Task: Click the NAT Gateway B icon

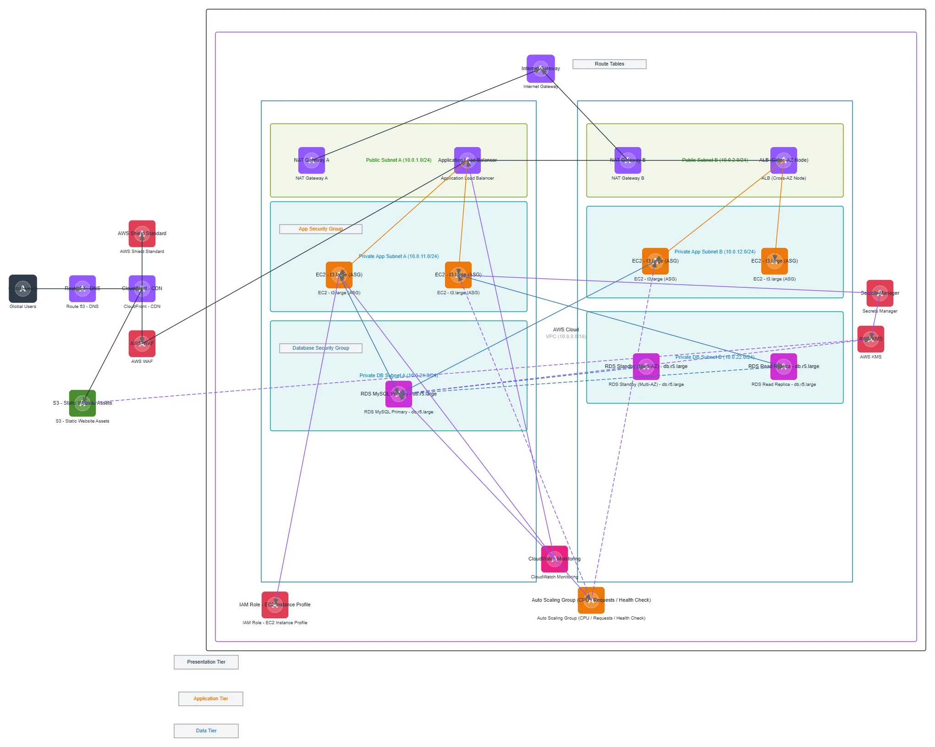Action: tap(628, 160)
